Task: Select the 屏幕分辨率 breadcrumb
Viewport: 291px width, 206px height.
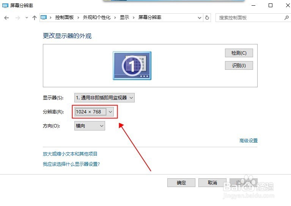Action: [150, 17]
